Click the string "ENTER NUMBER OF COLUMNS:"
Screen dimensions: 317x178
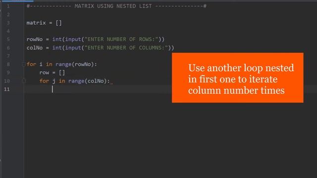point(126,47)
